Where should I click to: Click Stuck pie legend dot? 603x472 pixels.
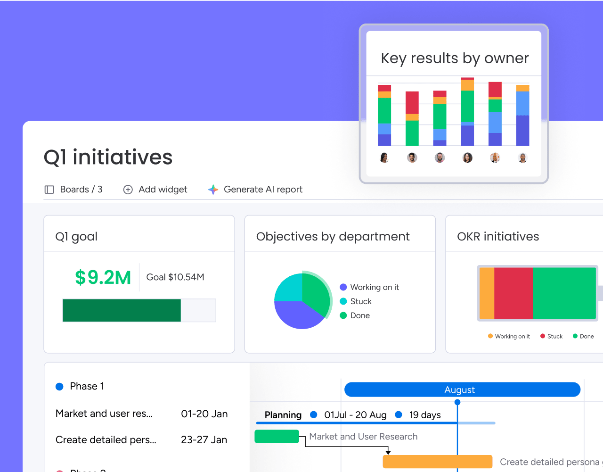click(343, 301)
